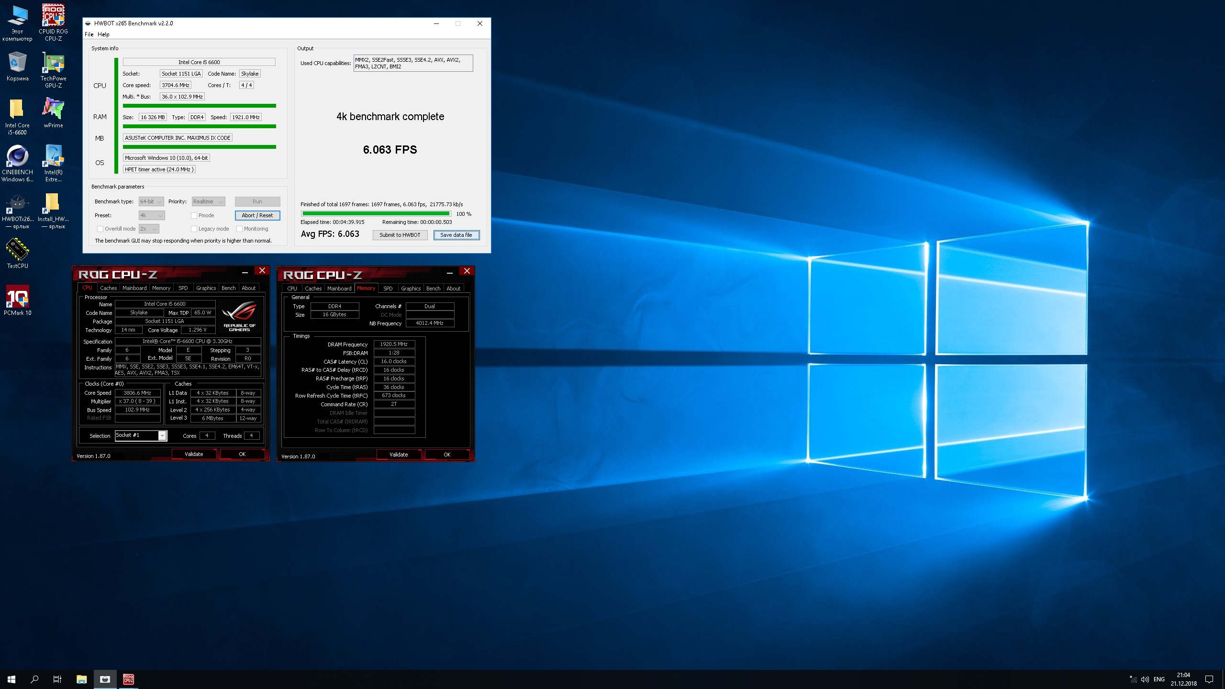Click NB Frequency '4012.4 MHz' value
Screen dimensions: 1225x689
point(430,323)
